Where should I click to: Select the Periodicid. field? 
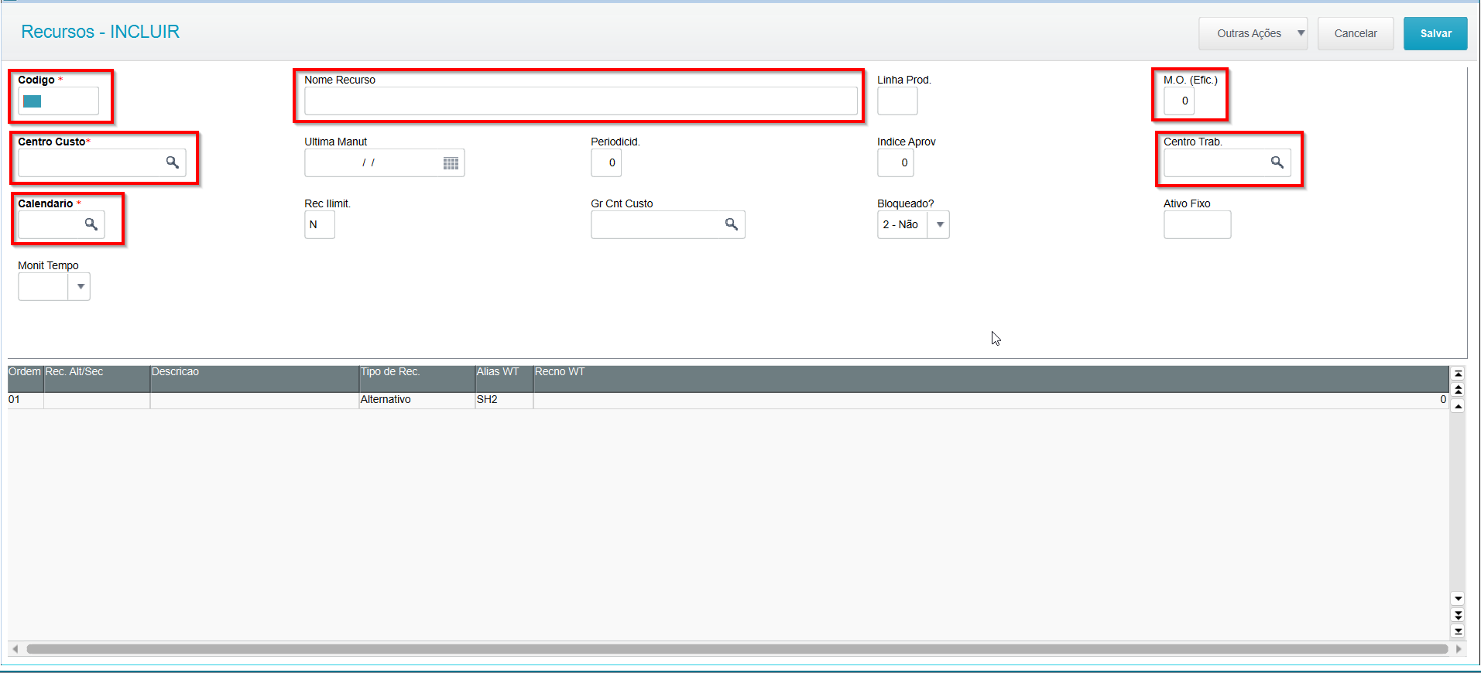[606, 163]
